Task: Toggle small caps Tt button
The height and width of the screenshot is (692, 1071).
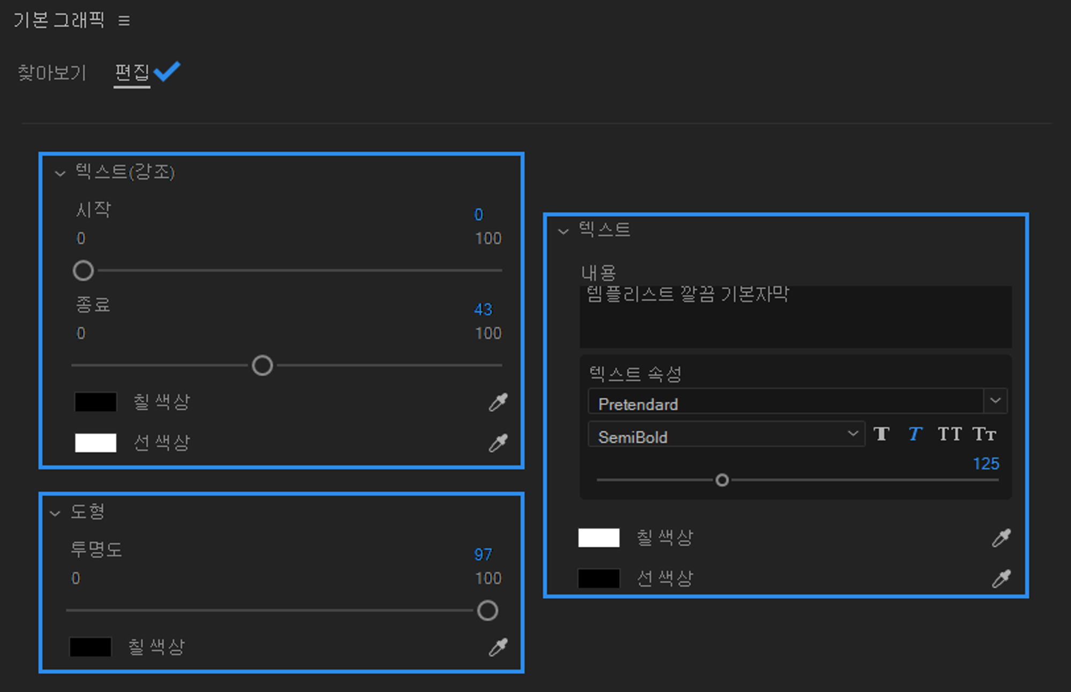Action: pyautogui.click(x=984, y=434)
